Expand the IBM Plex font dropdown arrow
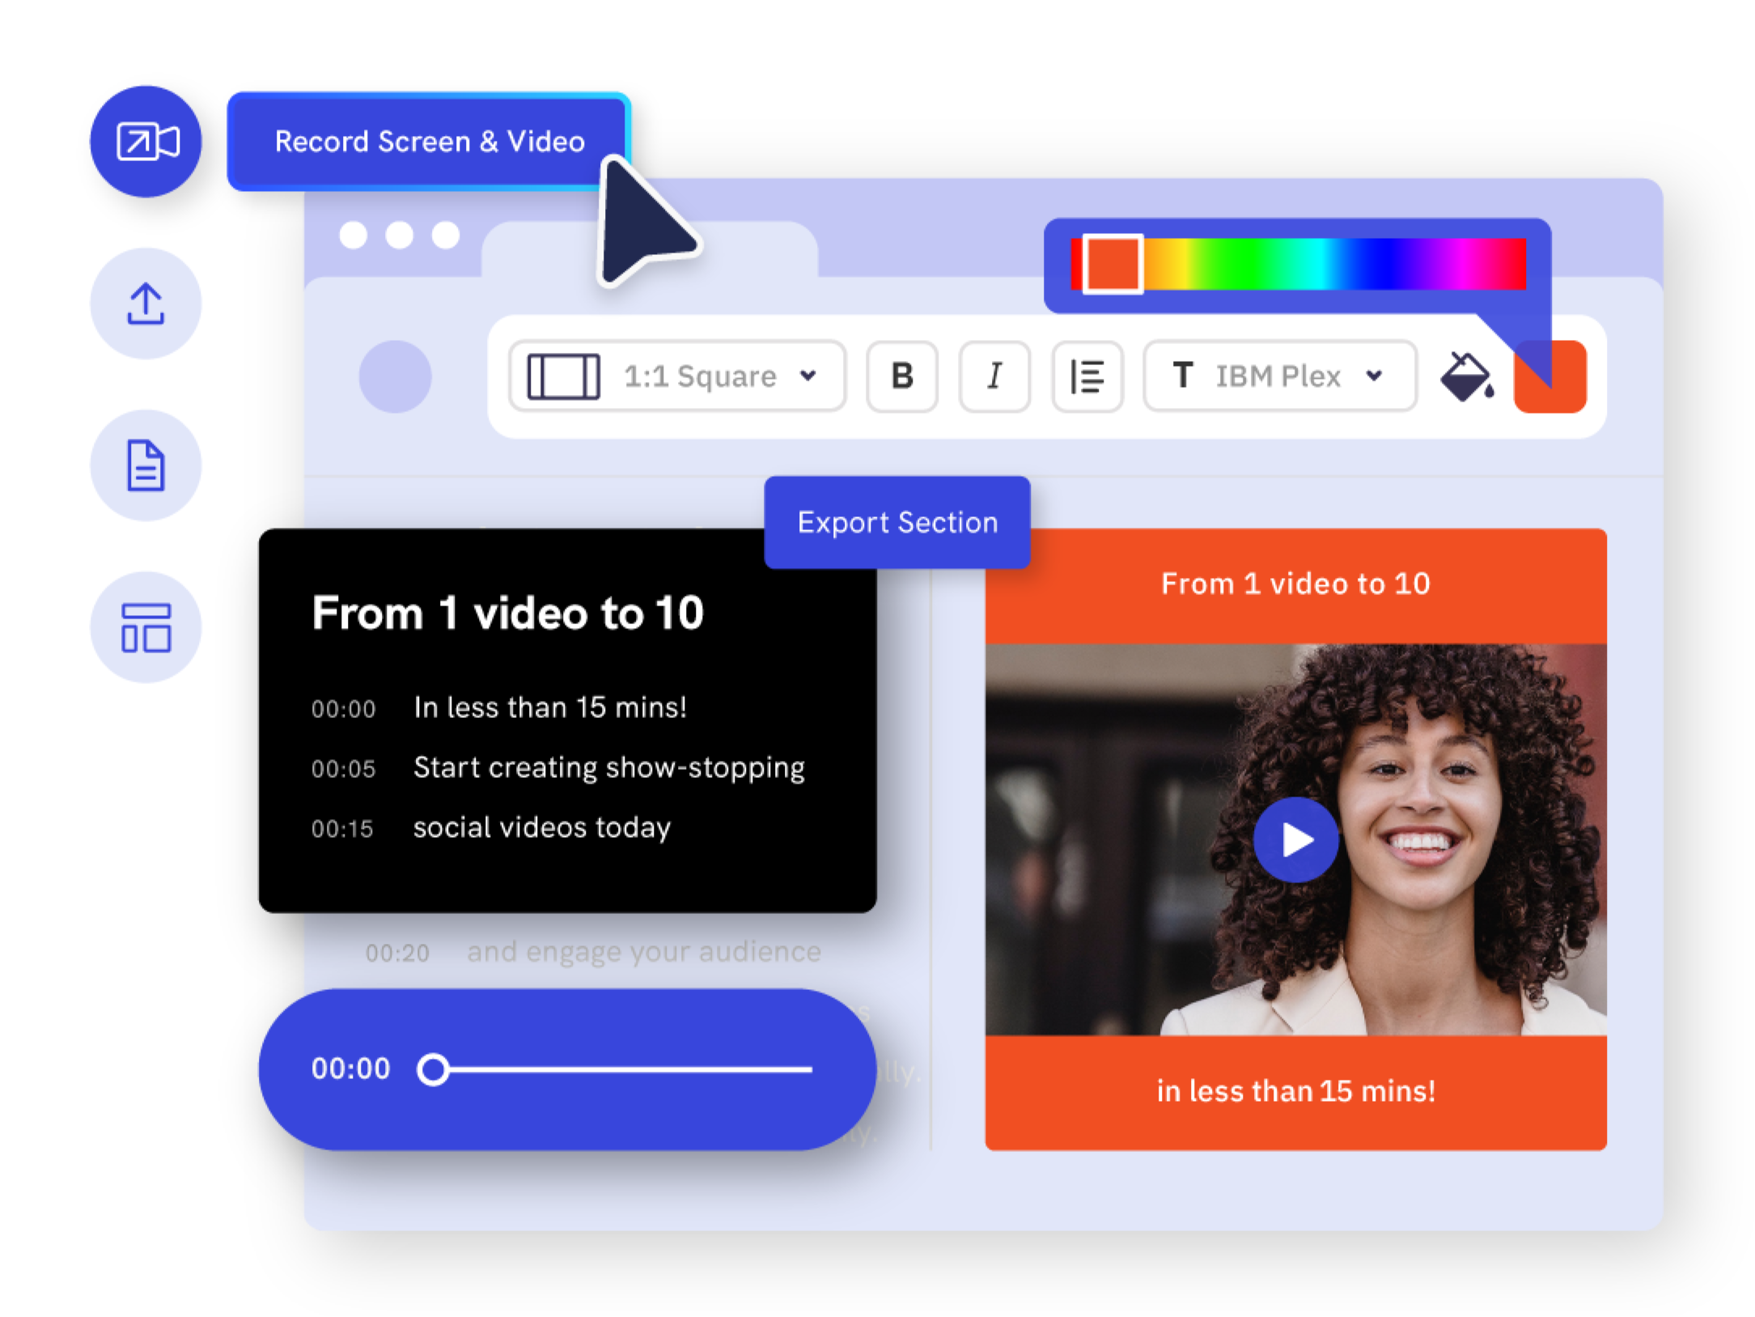Image resolution: width=1755 pixels, height=1317 pixels. [1374, 376]
